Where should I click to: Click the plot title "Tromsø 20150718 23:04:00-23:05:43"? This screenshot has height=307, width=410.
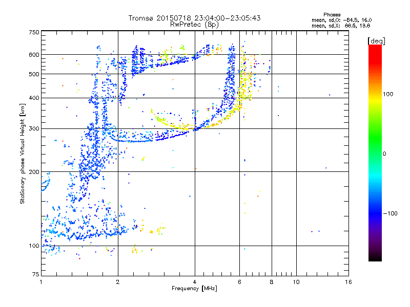(x=194, y=18)
